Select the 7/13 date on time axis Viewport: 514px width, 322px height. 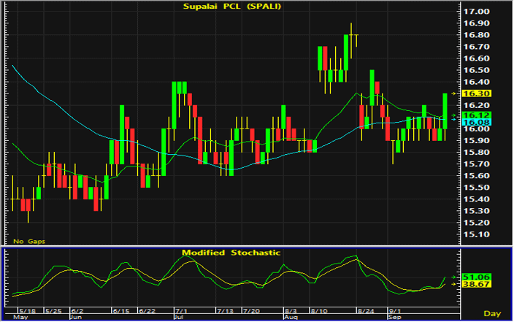point(225,311)
